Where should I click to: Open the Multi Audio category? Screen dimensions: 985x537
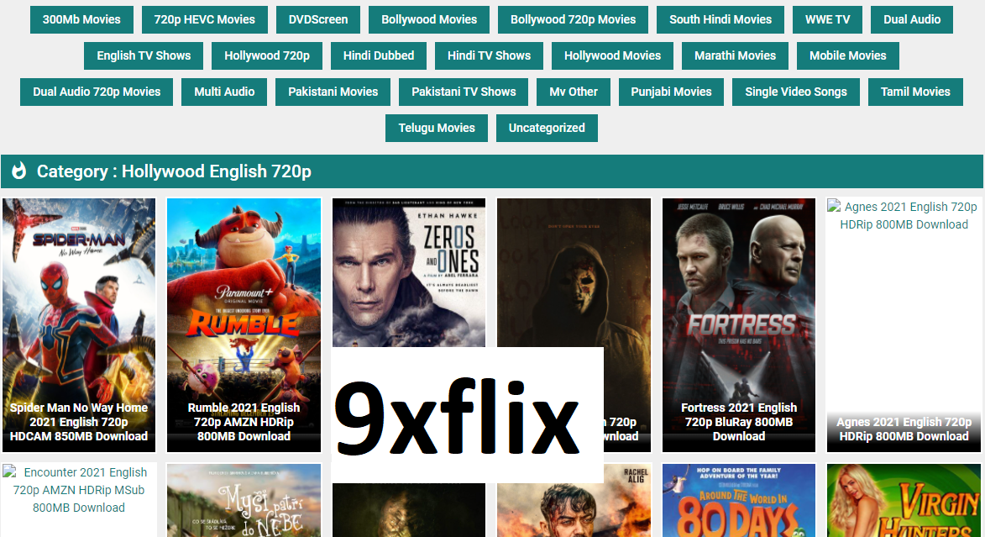pos(224,92)
